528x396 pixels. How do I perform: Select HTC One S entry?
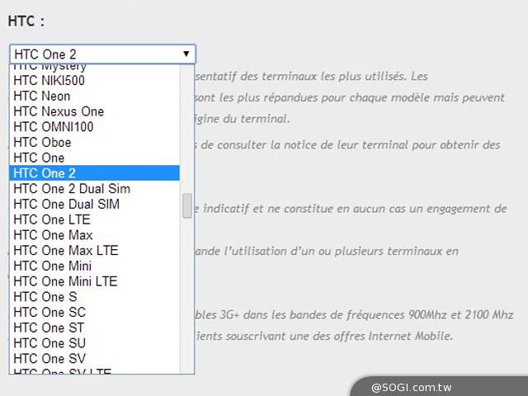(45, 297)
